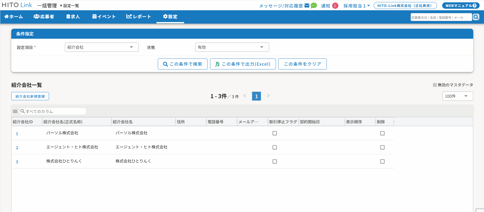Screen dimensions: 484x212
Task: Tick 削除 checkbox for エージェント・ヒト株式会社
Action: [x=382, y=147]
